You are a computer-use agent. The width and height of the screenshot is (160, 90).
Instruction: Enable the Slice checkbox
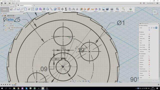149,43
